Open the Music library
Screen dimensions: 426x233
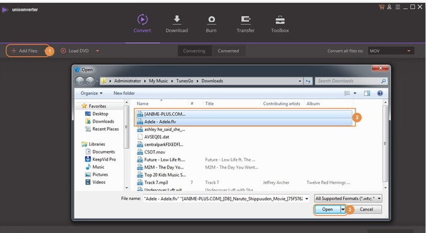[x=95, y=167]
